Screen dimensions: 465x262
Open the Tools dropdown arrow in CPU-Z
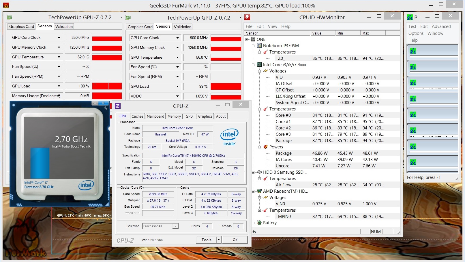219,240
